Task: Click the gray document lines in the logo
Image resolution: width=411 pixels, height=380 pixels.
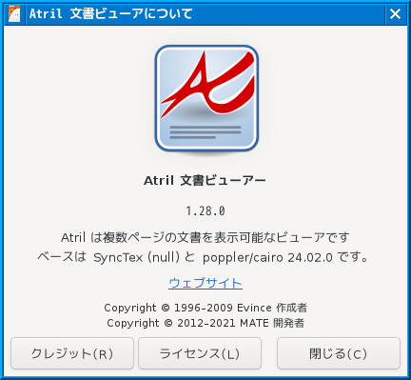Action: coord(205,132)
